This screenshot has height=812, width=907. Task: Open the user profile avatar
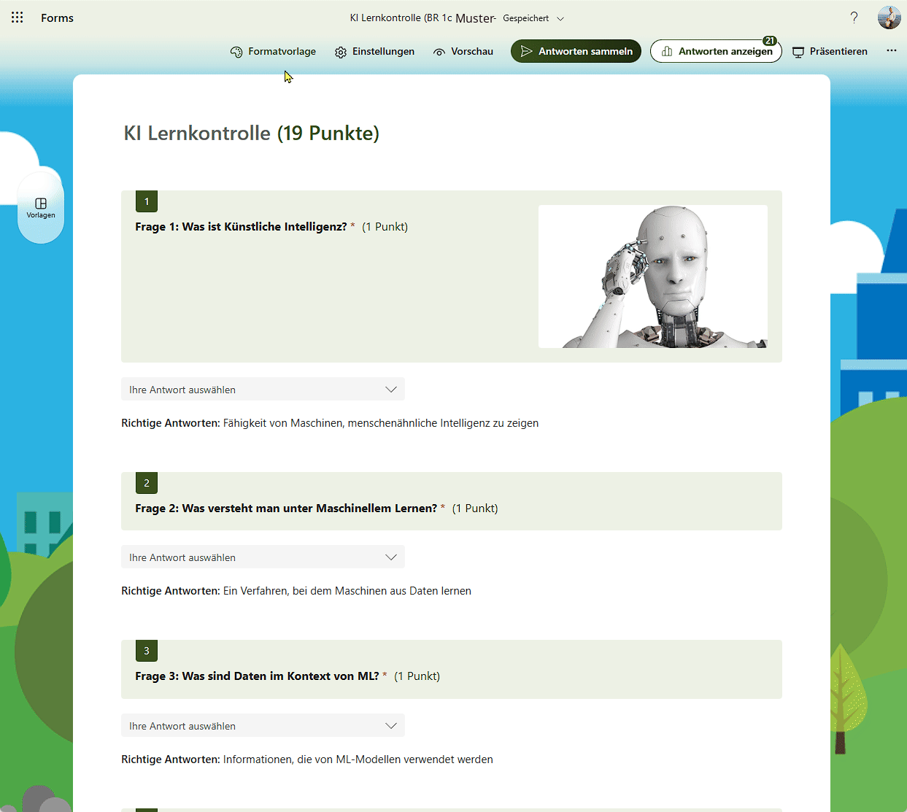(889, 18)
